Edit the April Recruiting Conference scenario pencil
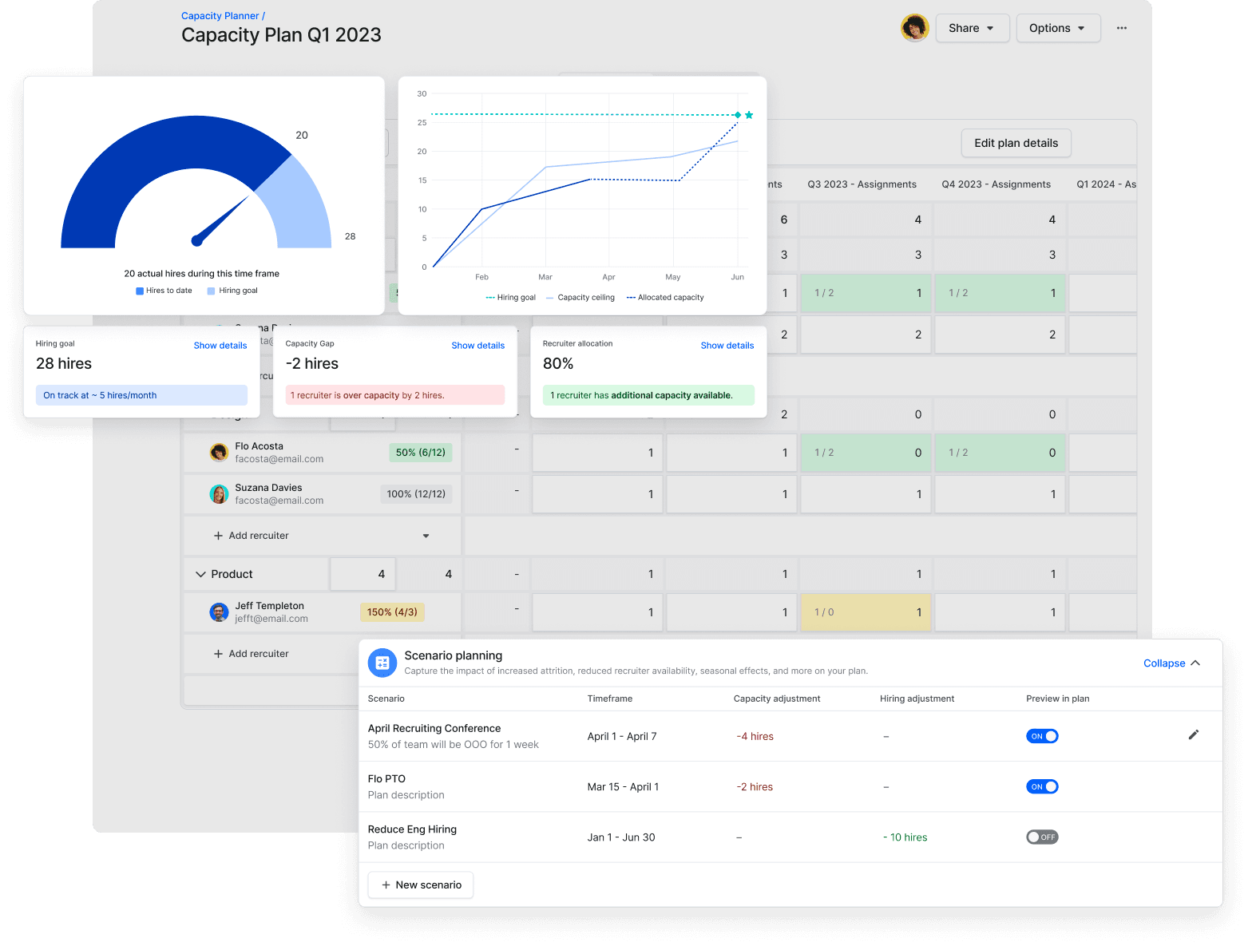This screenshot has height=946, width=1252. coord(1194,734)
